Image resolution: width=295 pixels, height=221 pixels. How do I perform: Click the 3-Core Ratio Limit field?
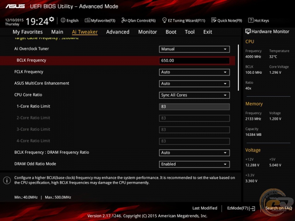(194, 129)
